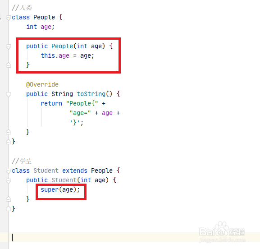The image size is (260, 249).
Task: Click "public Student(int age) {" constructor line
Action: click(71, 180)
